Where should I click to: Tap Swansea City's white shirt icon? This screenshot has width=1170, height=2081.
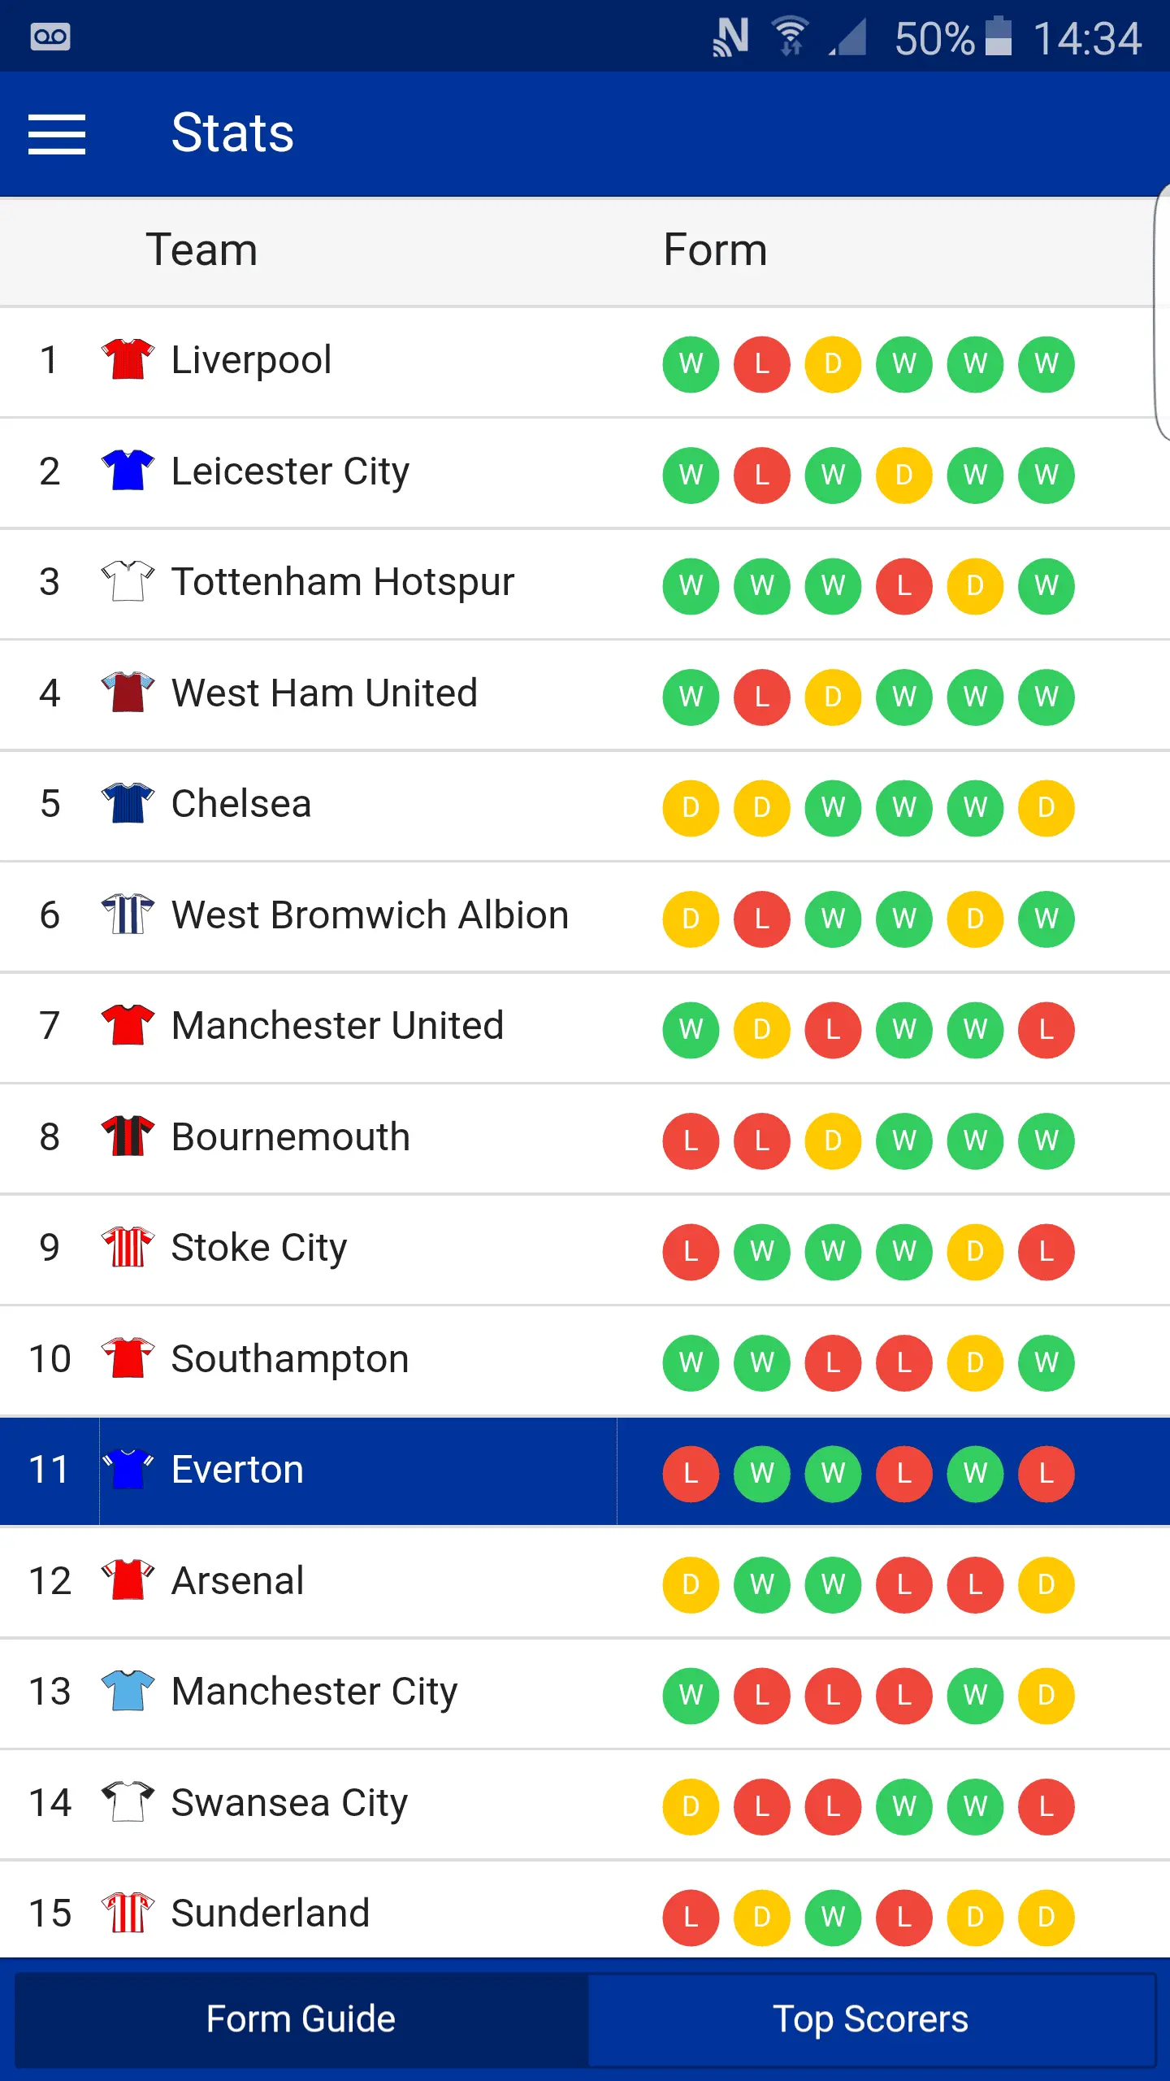pyautogui.click(x=128, y=1802)
